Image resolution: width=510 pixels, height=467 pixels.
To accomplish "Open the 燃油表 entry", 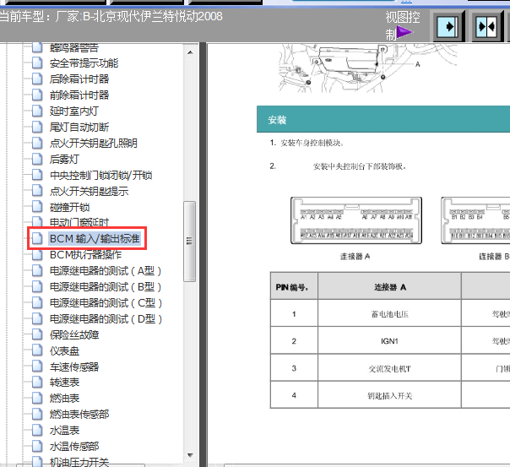I will [x=64, y=399].
